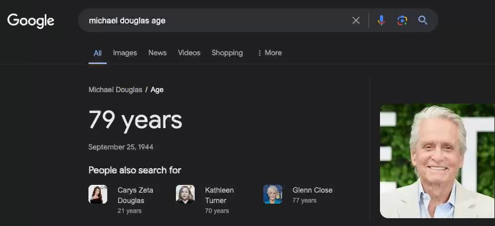
Task: Open Carys Zeta Douglas thumbnail
Action: 98,194
